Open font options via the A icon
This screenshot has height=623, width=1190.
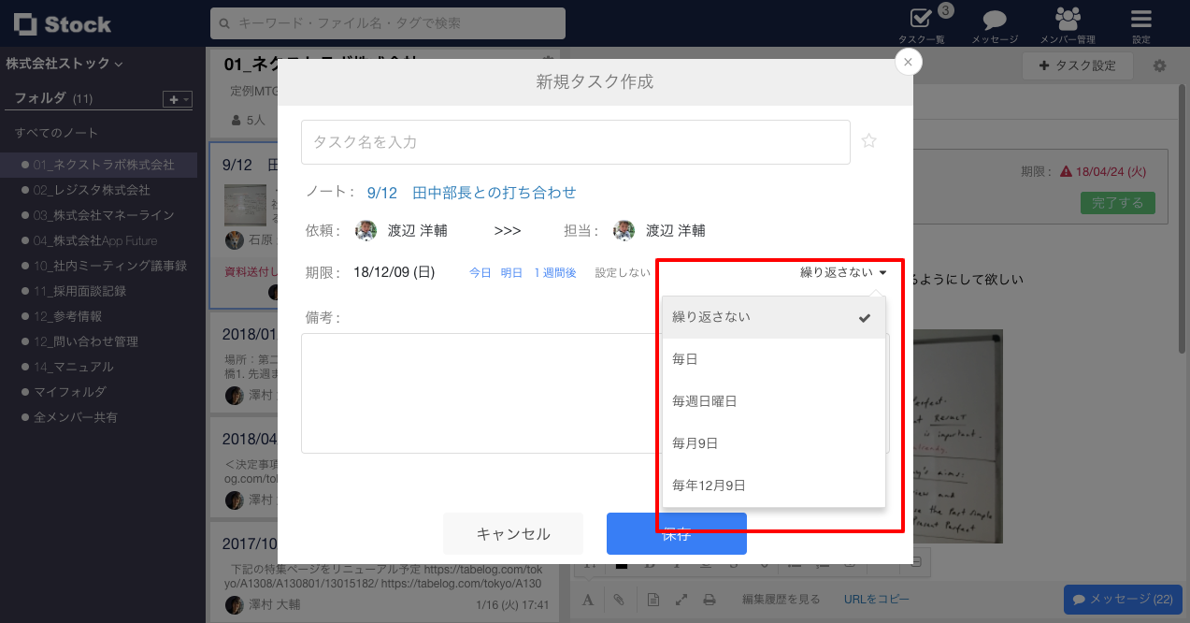(x=588, y=599)
